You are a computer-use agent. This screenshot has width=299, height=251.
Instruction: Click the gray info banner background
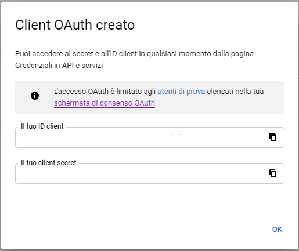pyautogui.click(x=213, y=106)
